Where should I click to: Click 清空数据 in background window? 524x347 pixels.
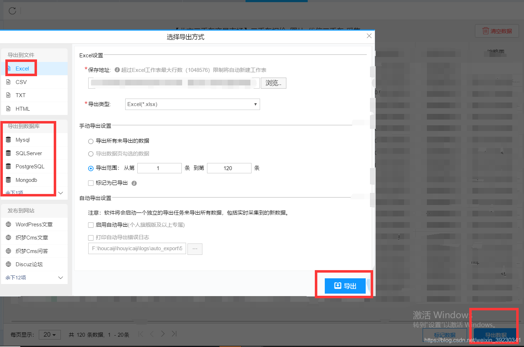point(497,31)
